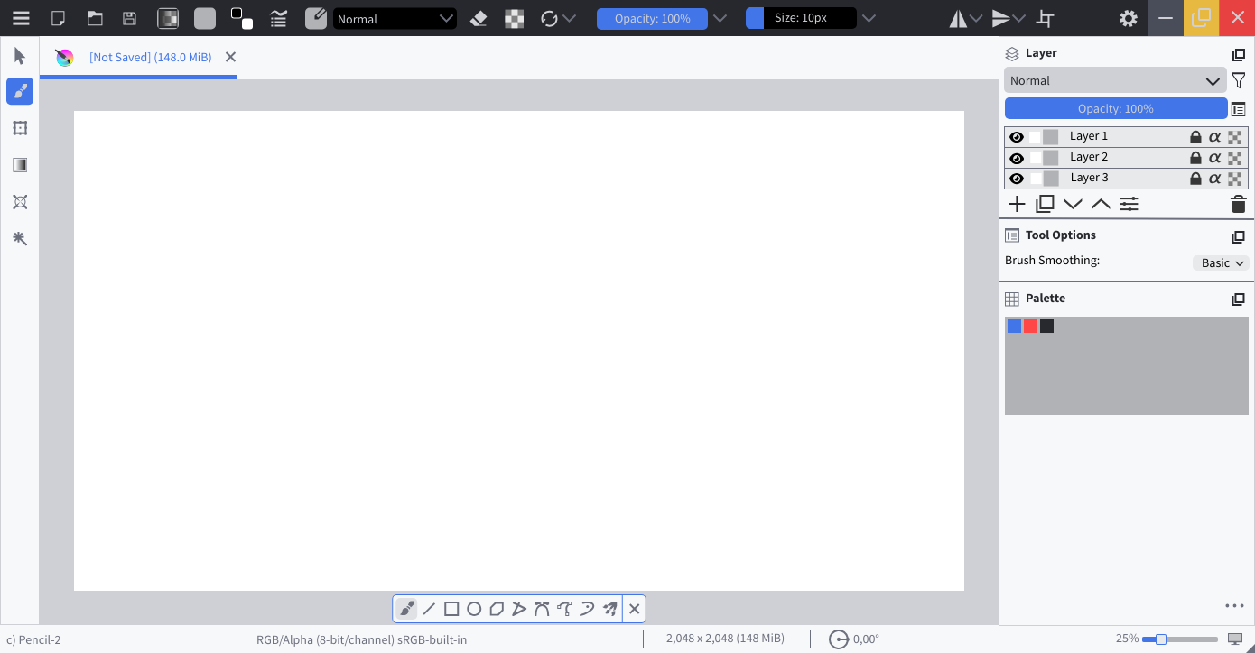Click the layer filter funnel icon
Image resolution: width=1255 pixels, height=653 pixels.
tap(1239, 81)
